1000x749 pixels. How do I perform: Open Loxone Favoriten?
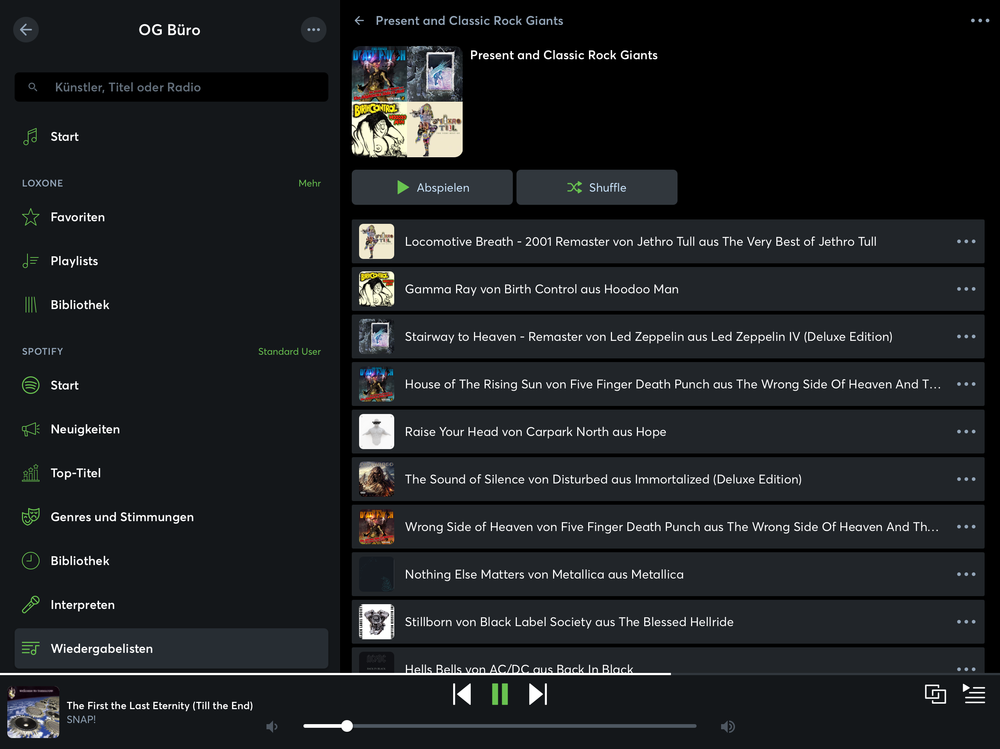coord(78,217)
